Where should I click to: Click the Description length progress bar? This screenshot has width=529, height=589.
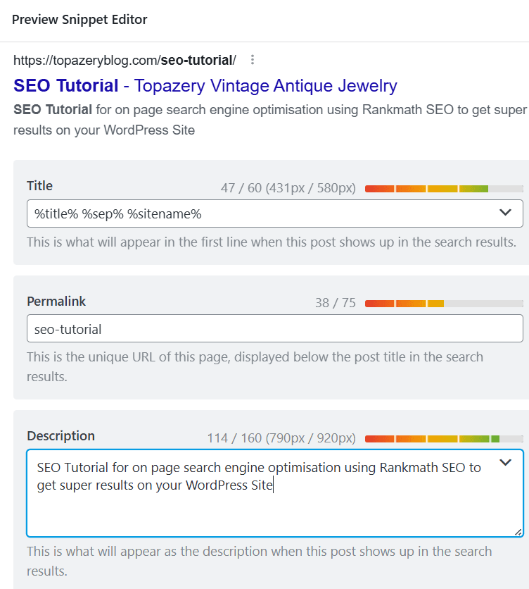(444, 438)
